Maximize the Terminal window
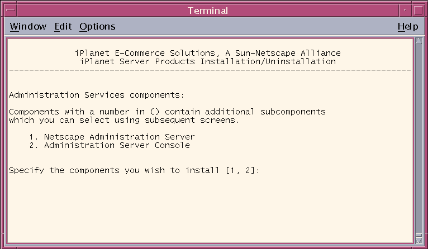 tap(418, 11)
